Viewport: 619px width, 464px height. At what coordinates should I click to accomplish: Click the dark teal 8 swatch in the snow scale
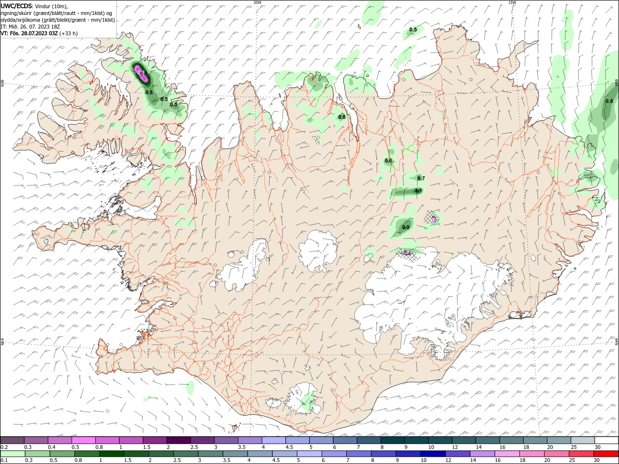click(x=393, y=440)
